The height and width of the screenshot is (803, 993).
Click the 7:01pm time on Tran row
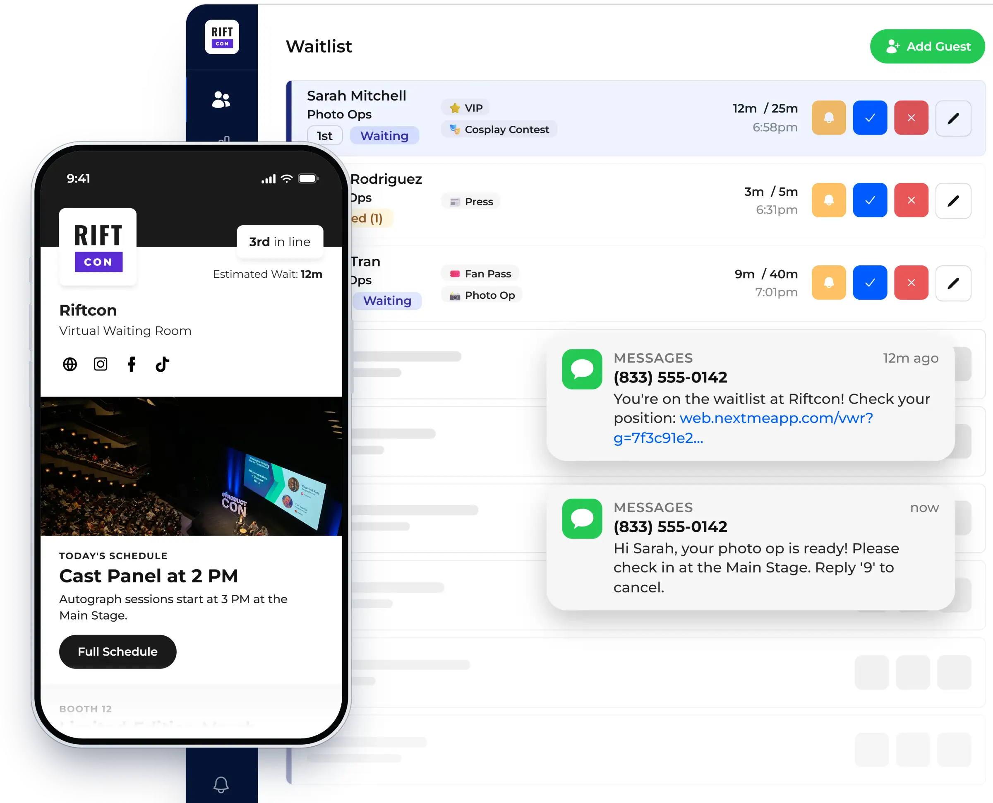(x=776, y=292)
